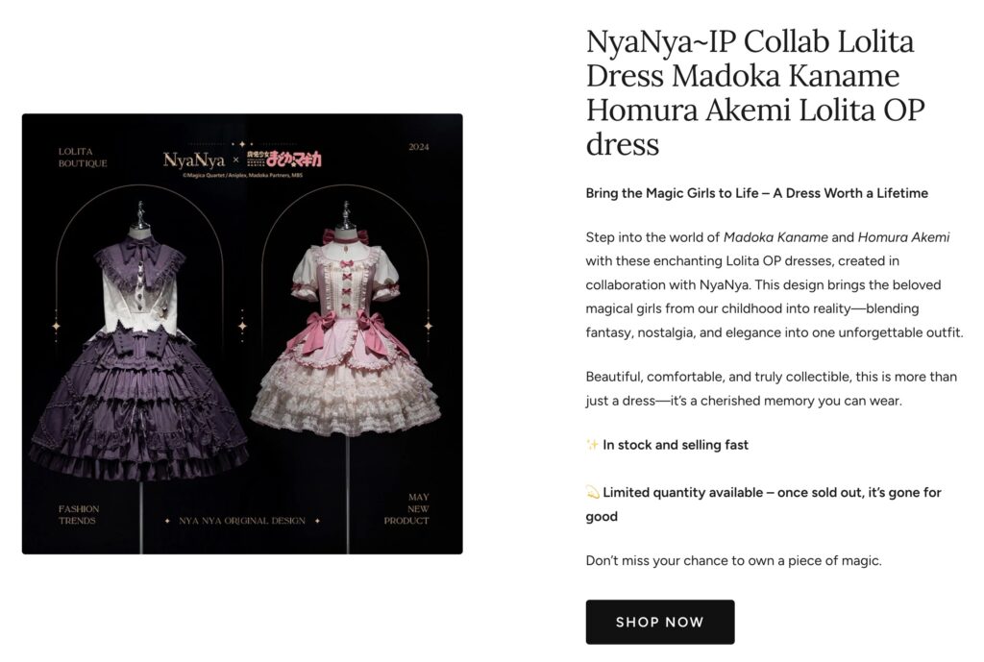
Task: Click the sparkles emoji beside In stock
Action: click(592, 445)
